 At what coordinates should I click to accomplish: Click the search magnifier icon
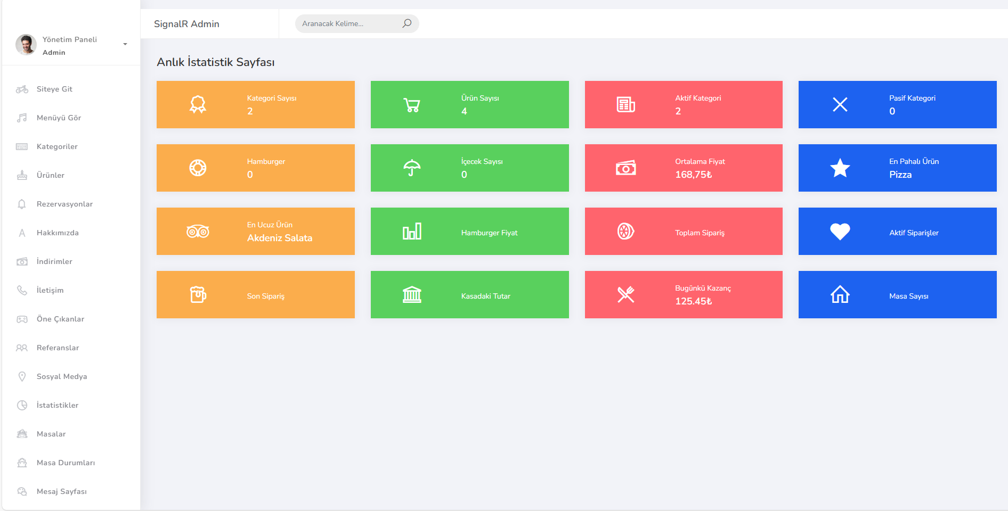407,23
